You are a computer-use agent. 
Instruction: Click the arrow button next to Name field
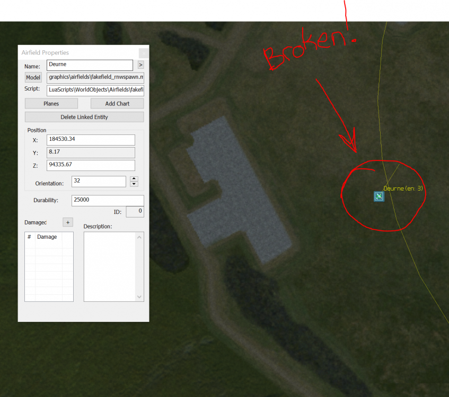click(140, 65)
